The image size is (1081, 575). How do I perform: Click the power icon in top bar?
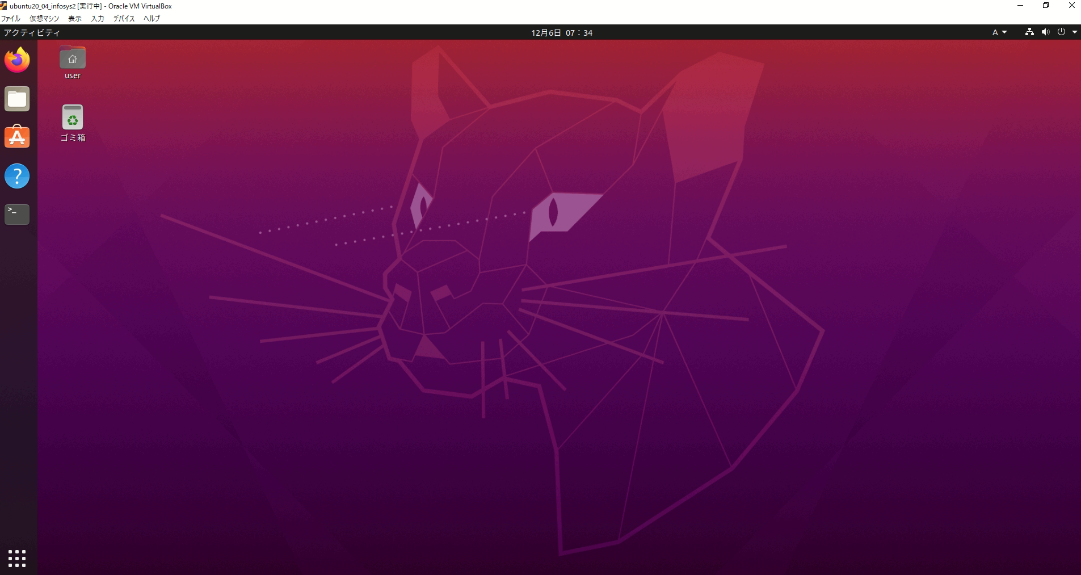1061,32
